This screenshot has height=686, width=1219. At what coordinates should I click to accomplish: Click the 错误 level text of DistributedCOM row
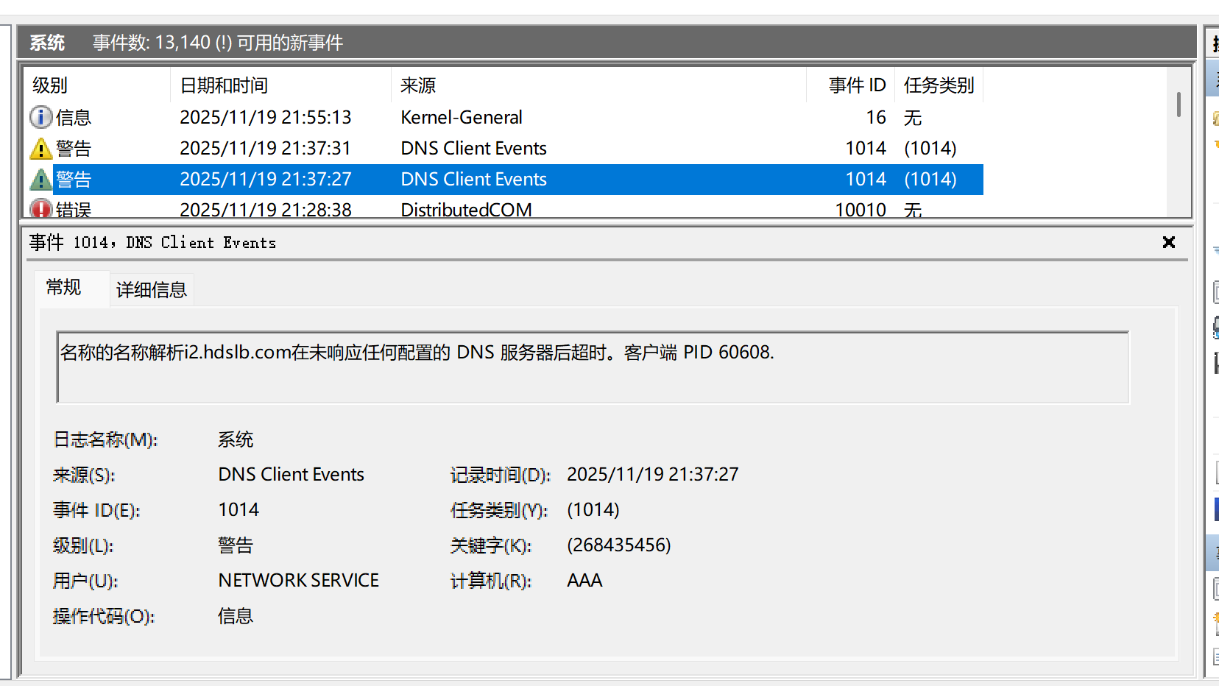pyautogui.click(x=74, y=210)
